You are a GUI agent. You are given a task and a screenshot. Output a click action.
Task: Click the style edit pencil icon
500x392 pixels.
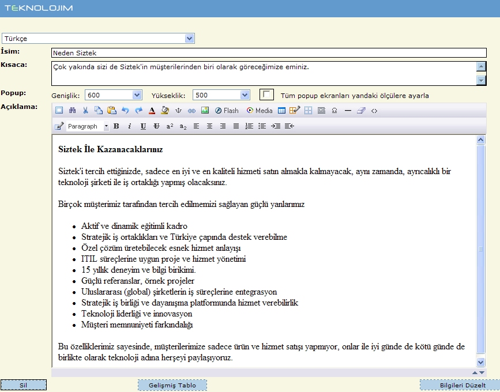59,126
